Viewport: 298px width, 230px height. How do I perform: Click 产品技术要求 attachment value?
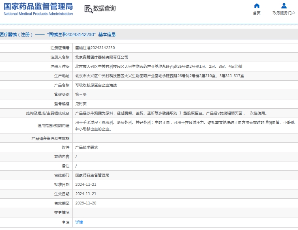pyautogui.click(x=86, y=147)
